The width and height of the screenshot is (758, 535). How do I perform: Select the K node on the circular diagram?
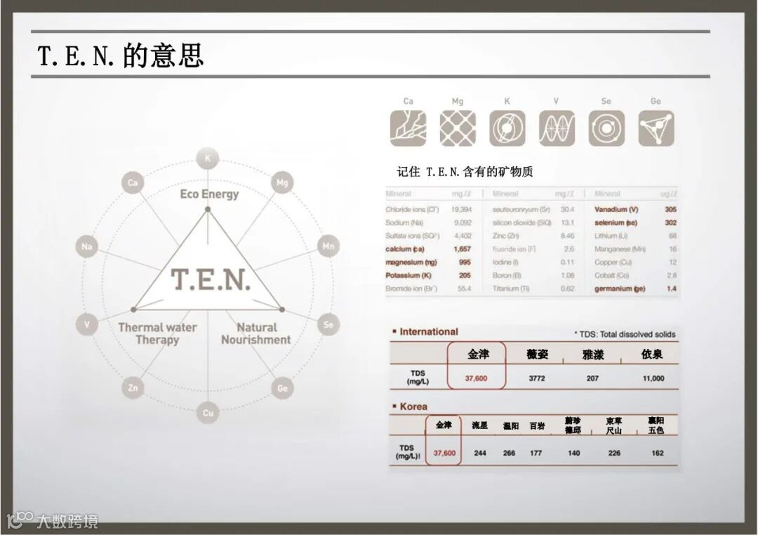tap(207, 159)
